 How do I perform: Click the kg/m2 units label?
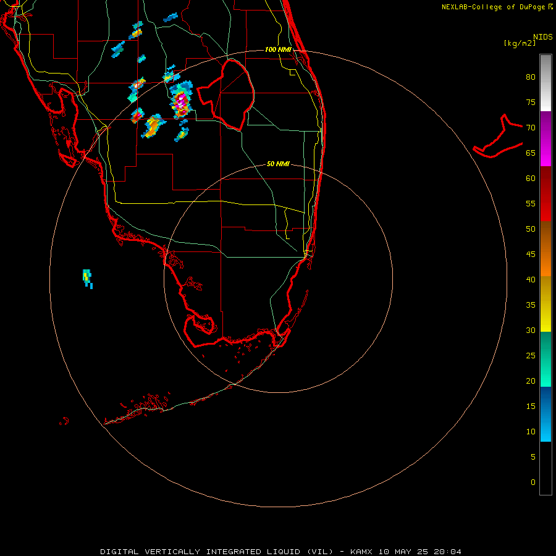click(x=520, y=43)
